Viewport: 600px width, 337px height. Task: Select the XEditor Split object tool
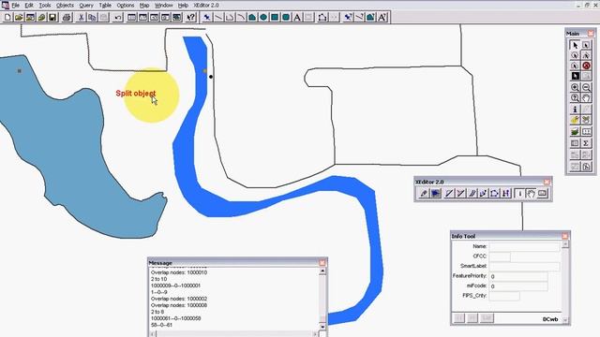point(460,194)
